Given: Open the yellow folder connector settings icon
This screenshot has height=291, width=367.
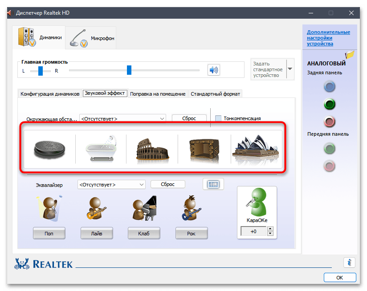Looking at the screenshot, I should (x=350, y=55).
